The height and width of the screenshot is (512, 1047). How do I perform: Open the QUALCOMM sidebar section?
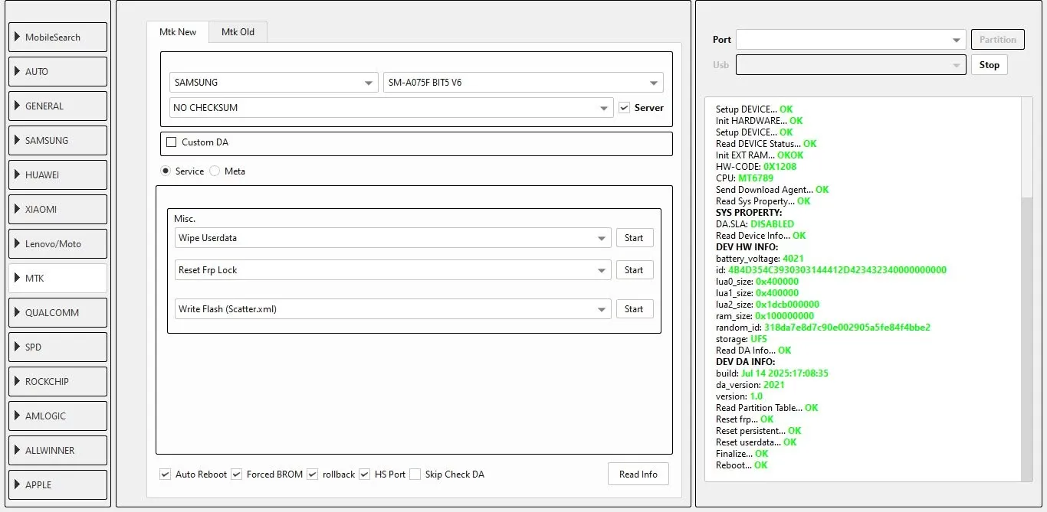click(x=57, y=313)
